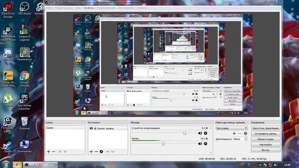Open Настройки settings button
This screenshot has width=299, height=168.
point(266,145)
